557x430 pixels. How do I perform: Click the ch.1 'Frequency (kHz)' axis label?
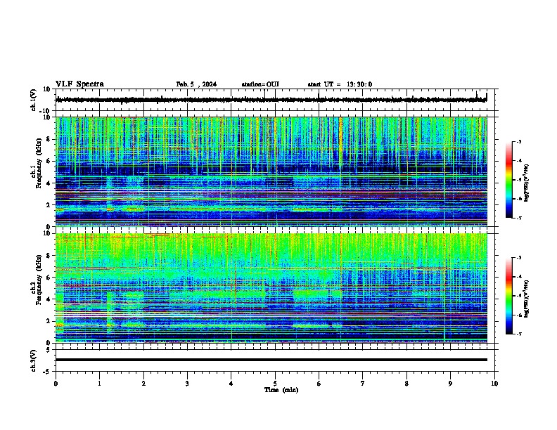tap(39, 164)
